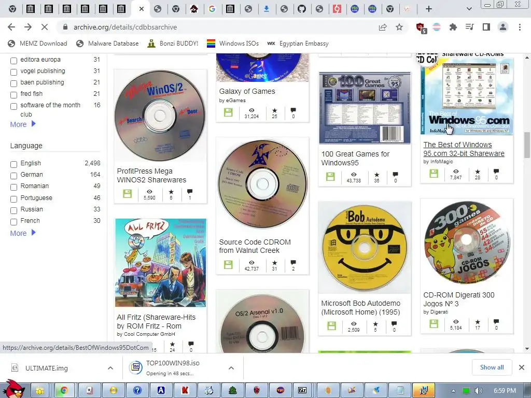This screenshot has height=398, width=531.
Task: Open the uBlock Origin extension icon
Action: point(421,27)
